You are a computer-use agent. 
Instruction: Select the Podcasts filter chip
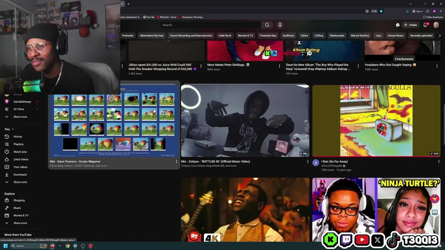(128, 35)
